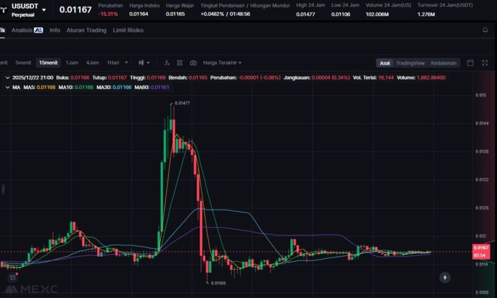Expand chart to fullscreen

click(x=484, y=63)
